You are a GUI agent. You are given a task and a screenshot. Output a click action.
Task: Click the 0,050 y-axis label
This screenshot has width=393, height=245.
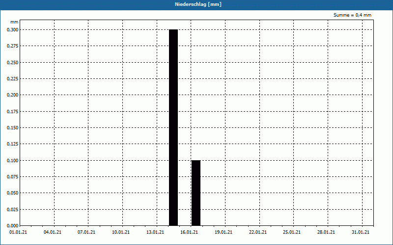pyautogui.click(x=13, y=193)
